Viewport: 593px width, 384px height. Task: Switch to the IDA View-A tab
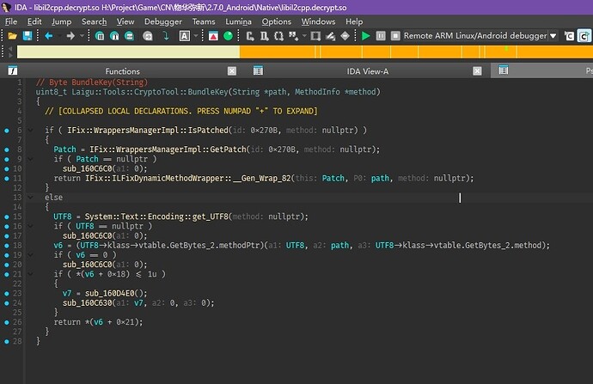click(x=368, y=71)
